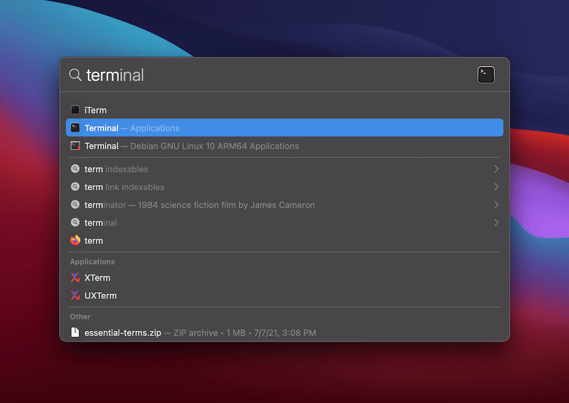Click the XTerm application icon
The image size is (569, 403).
[x=75, y=277]
